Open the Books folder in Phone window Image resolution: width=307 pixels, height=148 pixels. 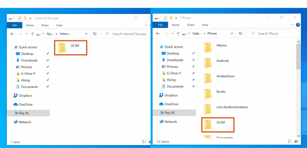tap(215, 94)
